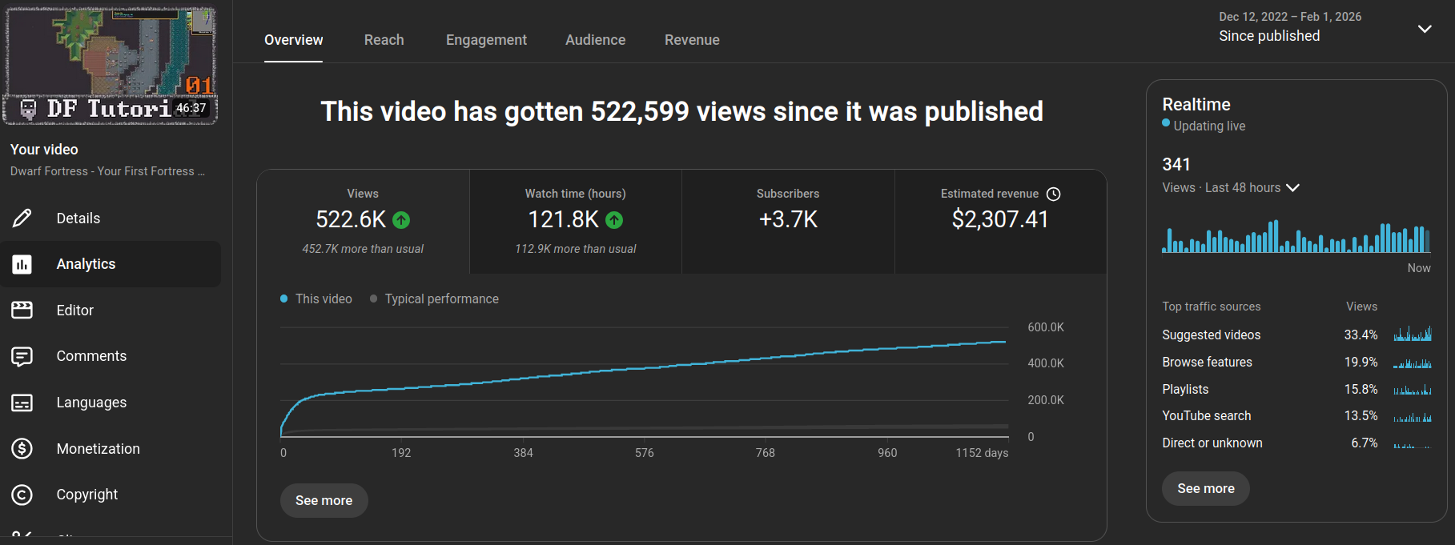
Task: Click See more under the views chart
Action: tap(324, 500)
